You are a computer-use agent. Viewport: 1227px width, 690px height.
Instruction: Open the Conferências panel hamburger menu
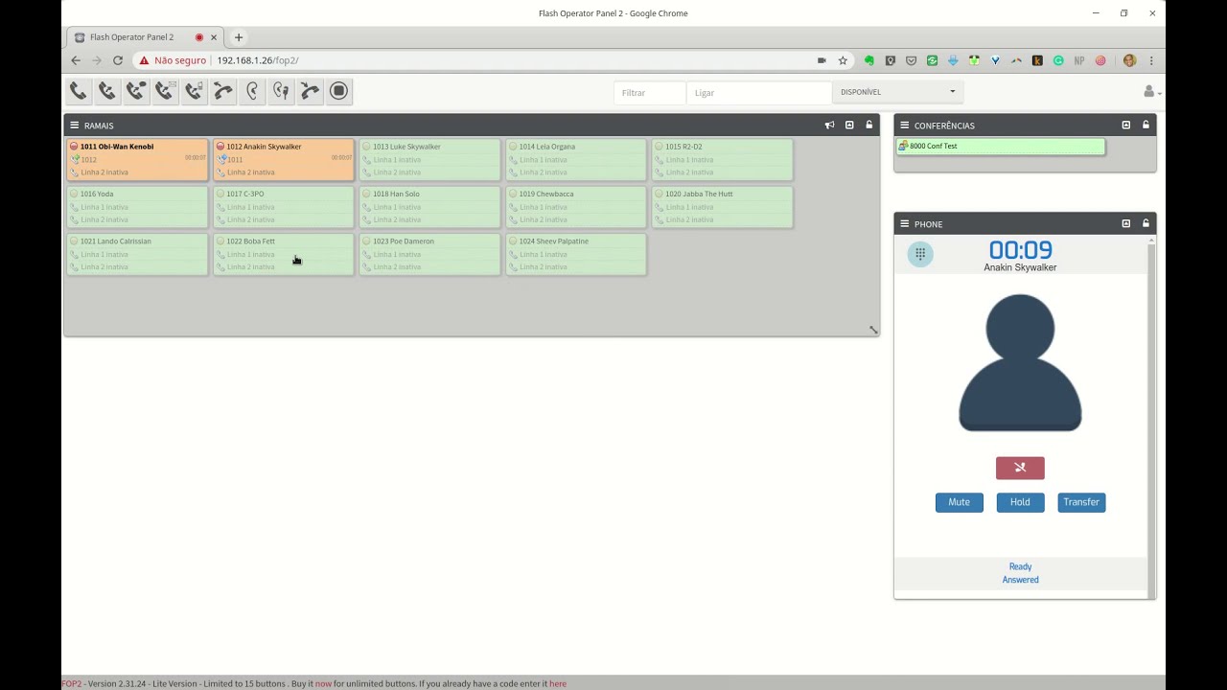click(904, 126)
